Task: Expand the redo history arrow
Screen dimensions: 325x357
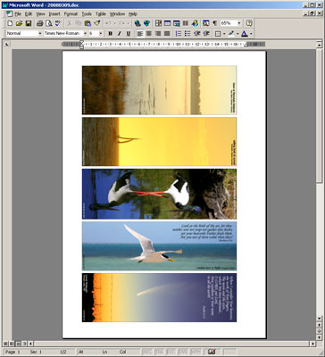Action: 129,23
